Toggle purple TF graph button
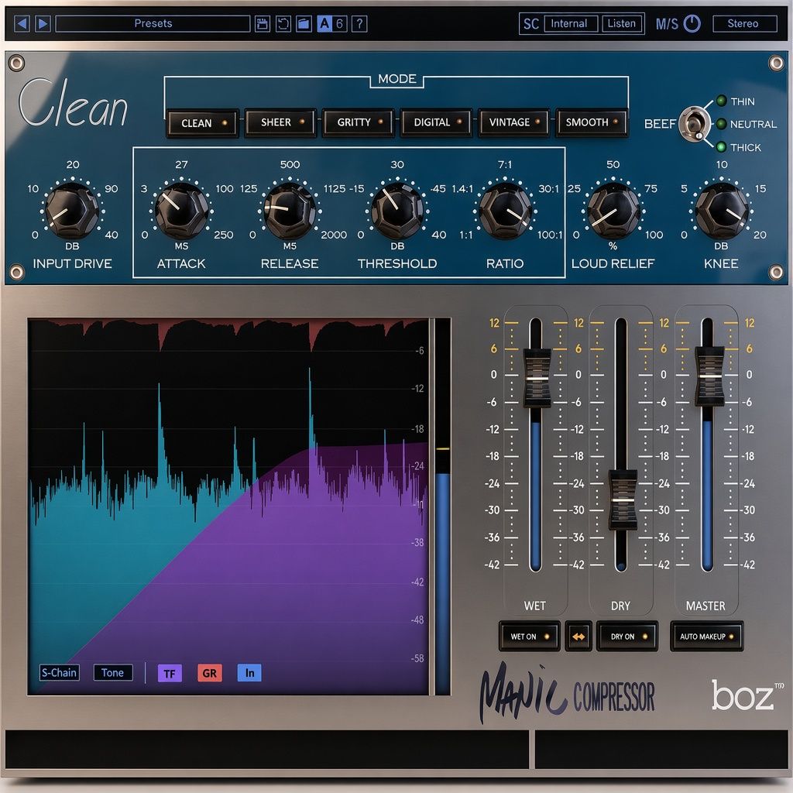Screen dimensions: 793x793 [x=170, y=673]
